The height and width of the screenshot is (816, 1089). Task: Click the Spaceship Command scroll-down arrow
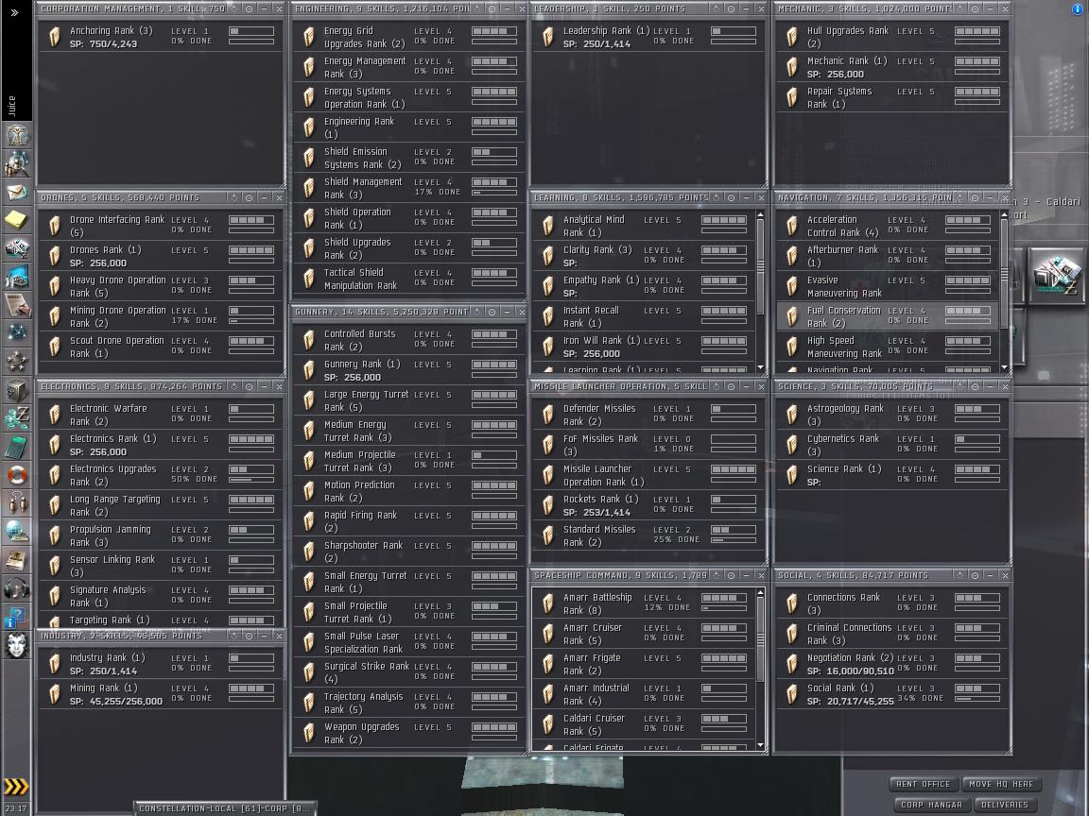(x=760, y=745)
